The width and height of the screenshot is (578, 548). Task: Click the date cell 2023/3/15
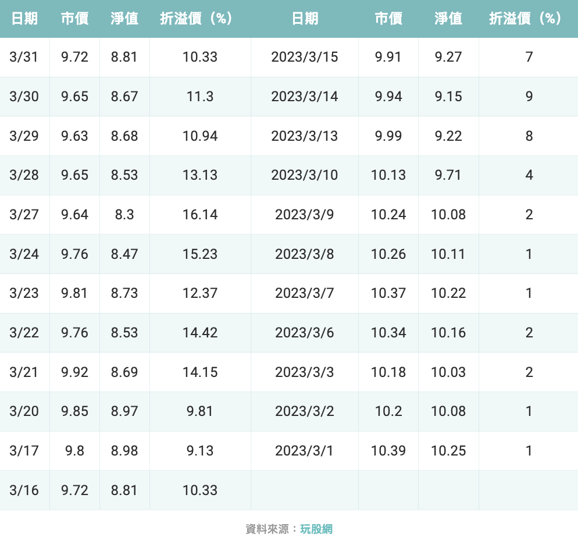click(305, 57)
